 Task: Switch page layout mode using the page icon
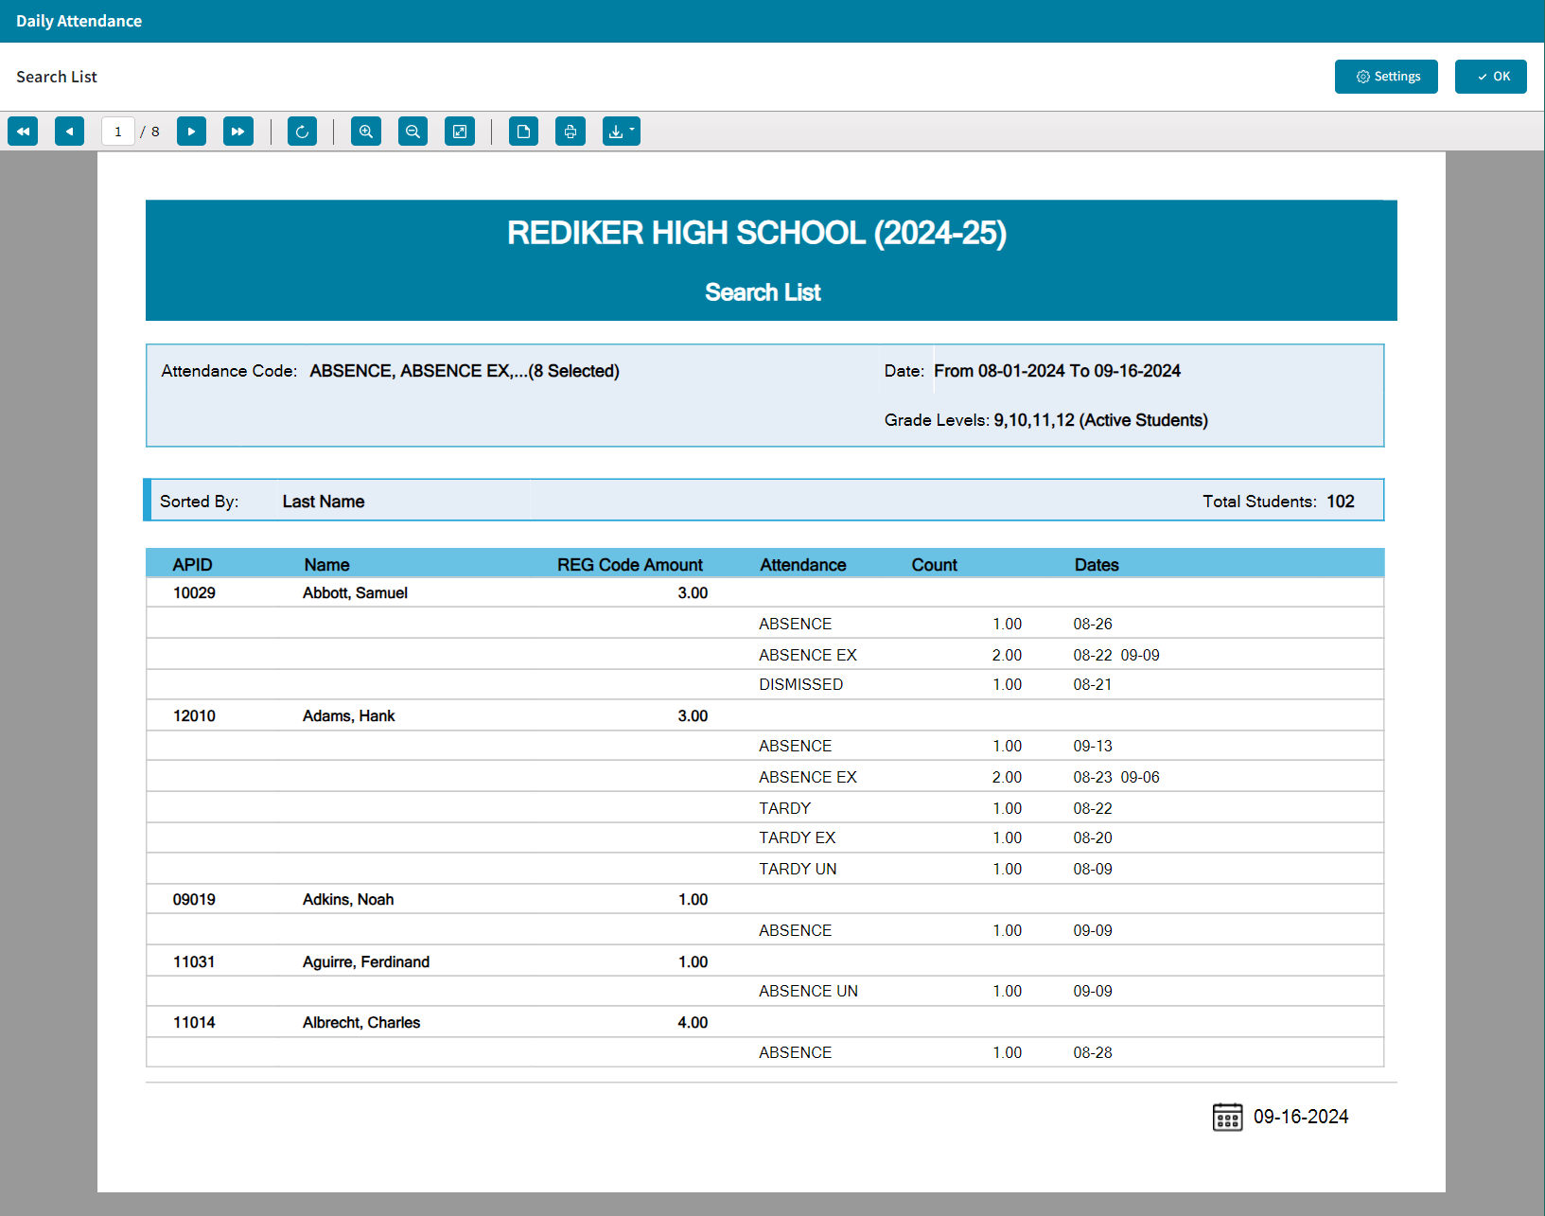point(523,132)
